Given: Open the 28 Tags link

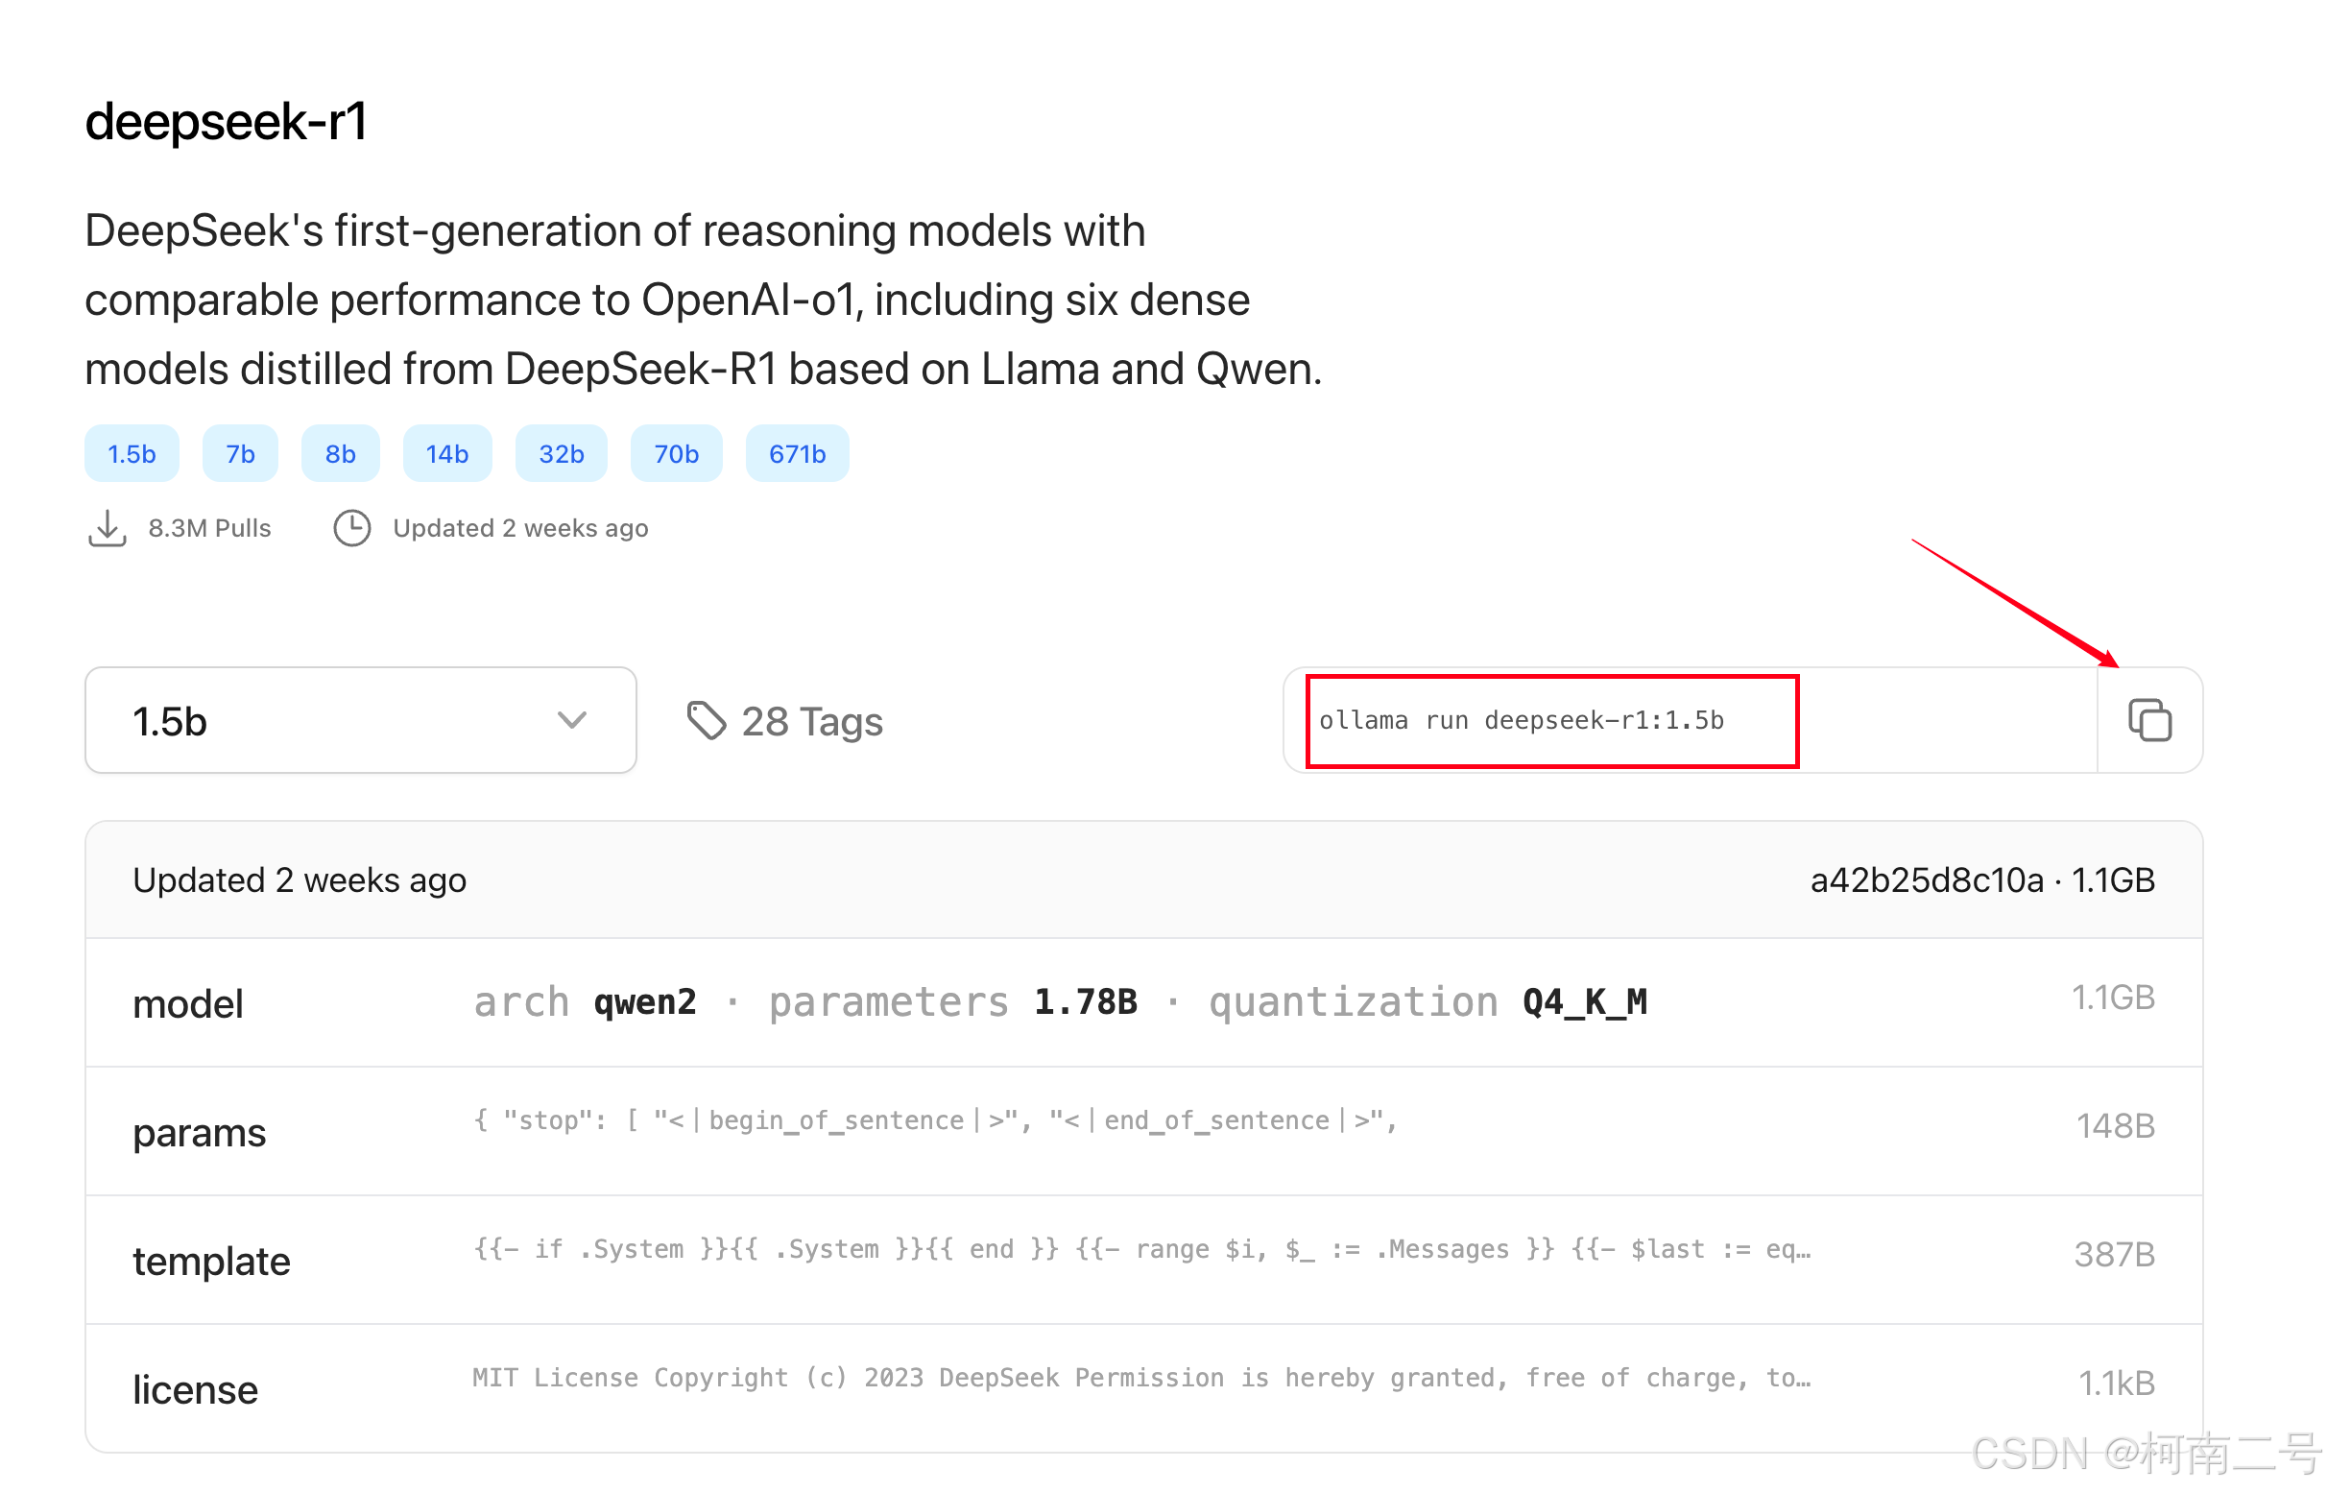Looking at the screenshot, I should (x=811, y=723).
